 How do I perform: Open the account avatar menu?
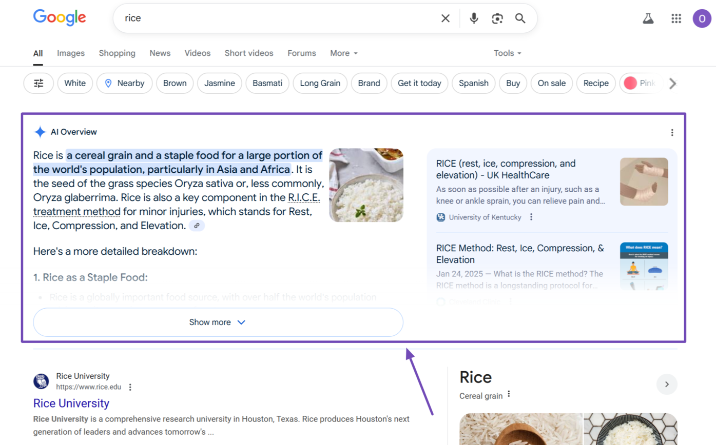[702, 18]
